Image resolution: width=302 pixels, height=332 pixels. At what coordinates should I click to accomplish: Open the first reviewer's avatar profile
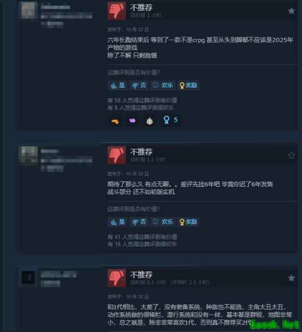[29, 10]
